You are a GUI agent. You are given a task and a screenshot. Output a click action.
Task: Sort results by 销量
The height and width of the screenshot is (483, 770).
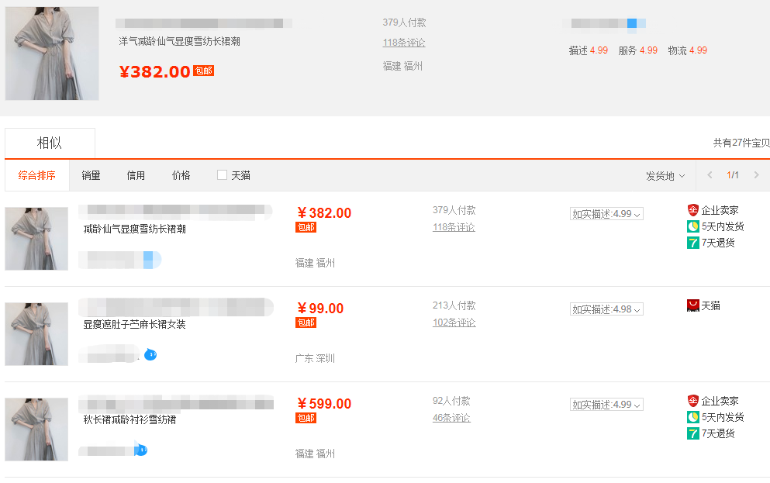point(91,175)
